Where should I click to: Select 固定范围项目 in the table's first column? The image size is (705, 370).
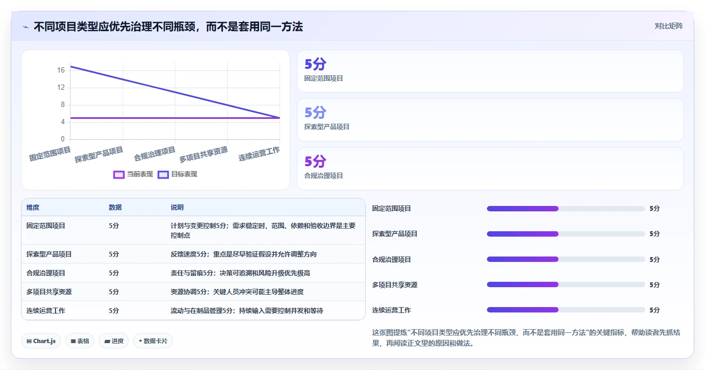click(x=46, y=226)
